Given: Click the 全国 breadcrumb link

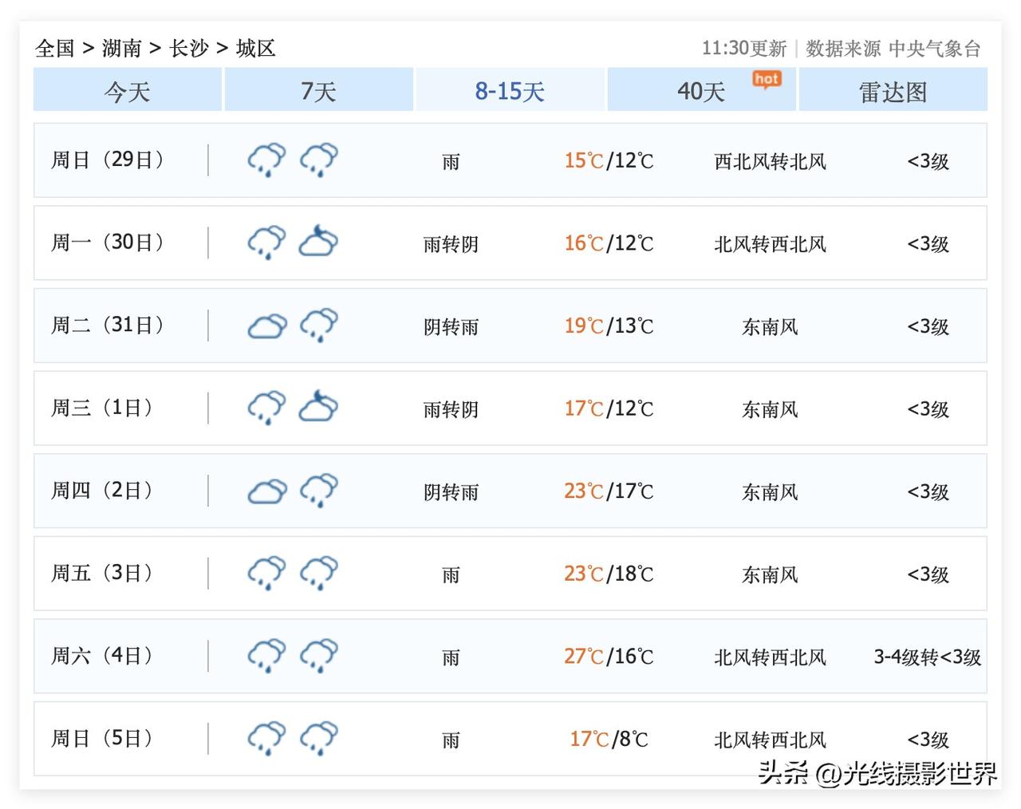Looking at the screenshot, I should [54, 48].
